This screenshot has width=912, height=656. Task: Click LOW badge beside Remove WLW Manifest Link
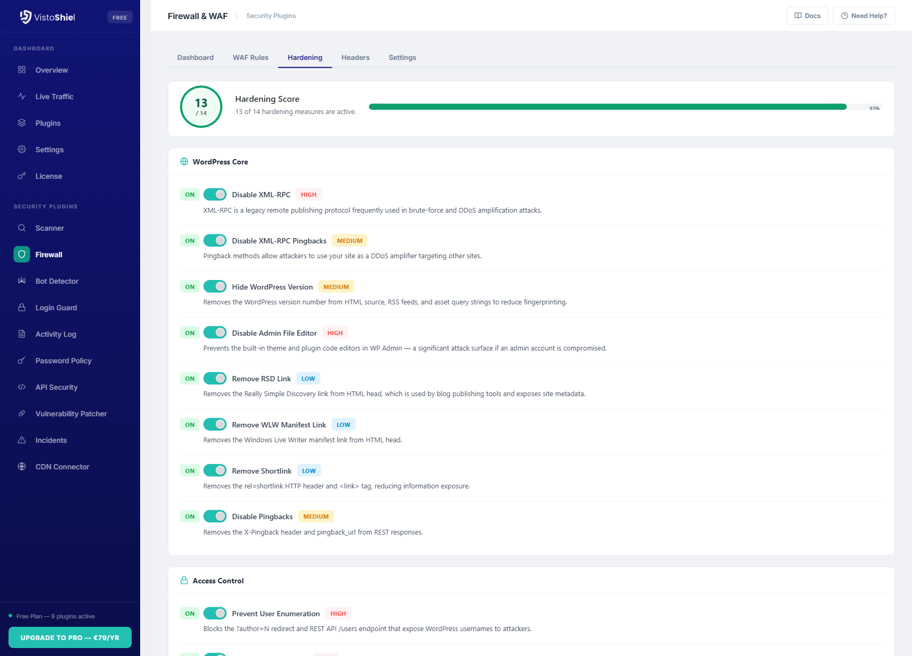pos(343,425)
